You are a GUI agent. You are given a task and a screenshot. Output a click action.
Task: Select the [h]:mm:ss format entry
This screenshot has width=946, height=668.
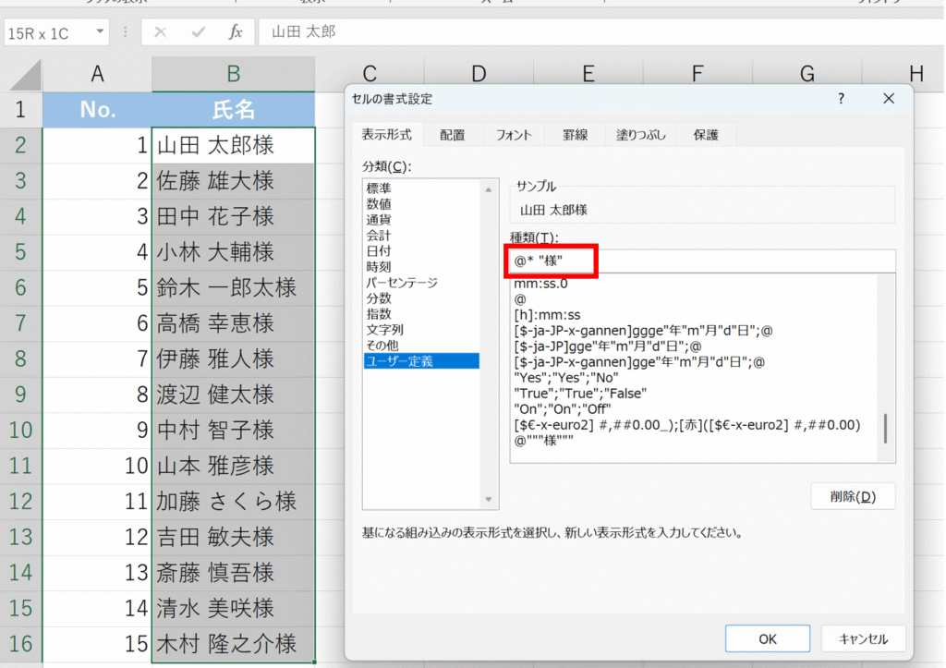[547, 315]
